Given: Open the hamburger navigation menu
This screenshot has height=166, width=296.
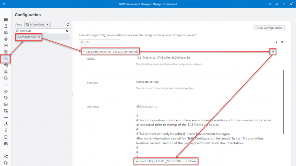Looking at the screenshot, I should [x=4, y=4].
